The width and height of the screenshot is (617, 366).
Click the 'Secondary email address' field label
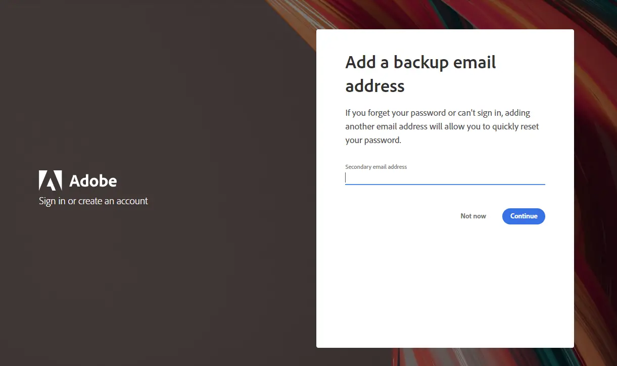376,167
